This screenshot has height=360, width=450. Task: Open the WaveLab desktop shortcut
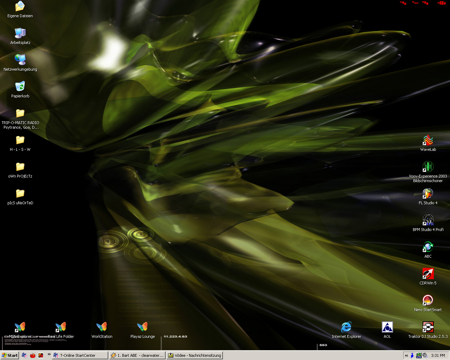428,140
